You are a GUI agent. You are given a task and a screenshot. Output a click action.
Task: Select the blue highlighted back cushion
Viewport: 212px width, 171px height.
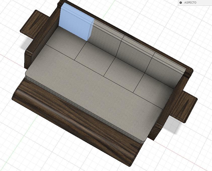pos(76,22)
